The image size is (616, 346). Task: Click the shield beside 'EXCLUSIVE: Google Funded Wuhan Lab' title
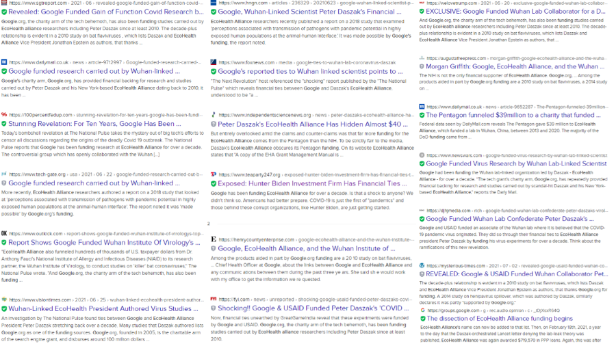(422, 12)
